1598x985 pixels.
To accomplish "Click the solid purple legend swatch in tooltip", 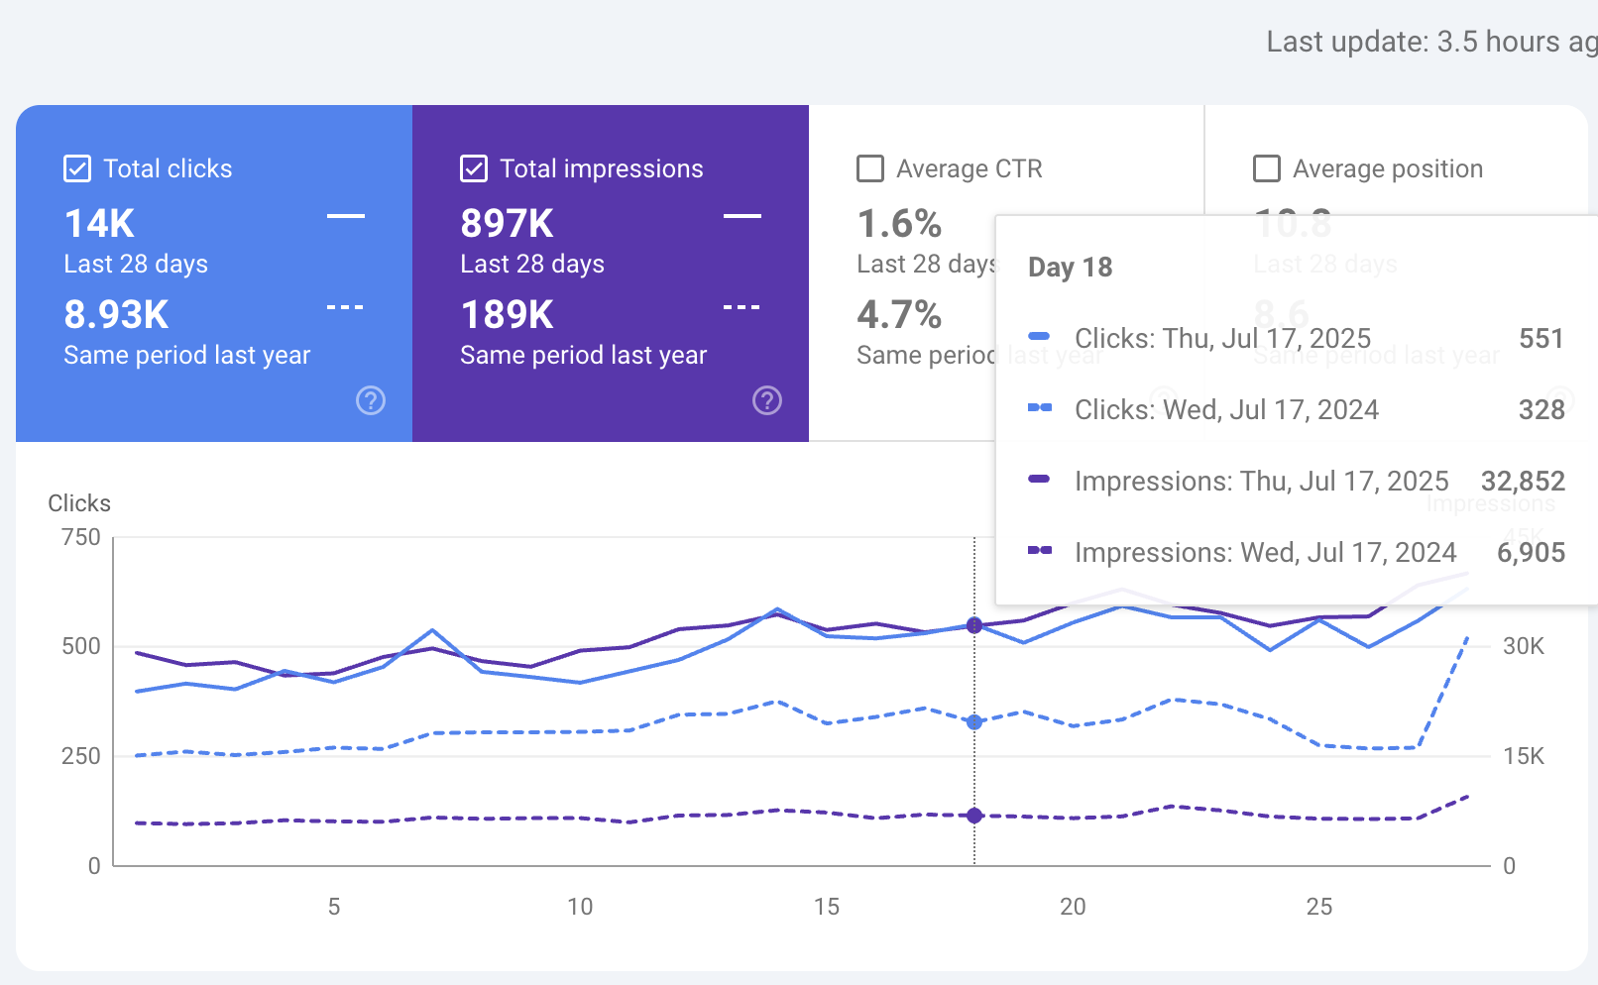I will point(1039,480).
